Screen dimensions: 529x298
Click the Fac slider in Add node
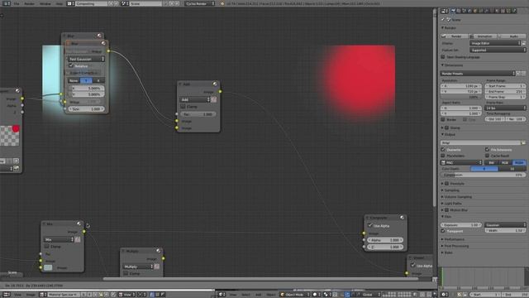coord(198,114)
